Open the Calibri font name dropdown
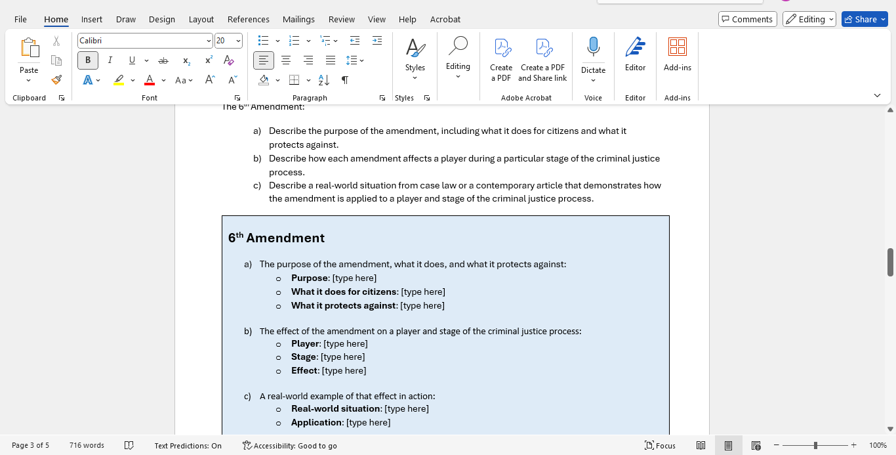This screenshot has width=896, height=455. pyautogui.click(x=209, y=41)
